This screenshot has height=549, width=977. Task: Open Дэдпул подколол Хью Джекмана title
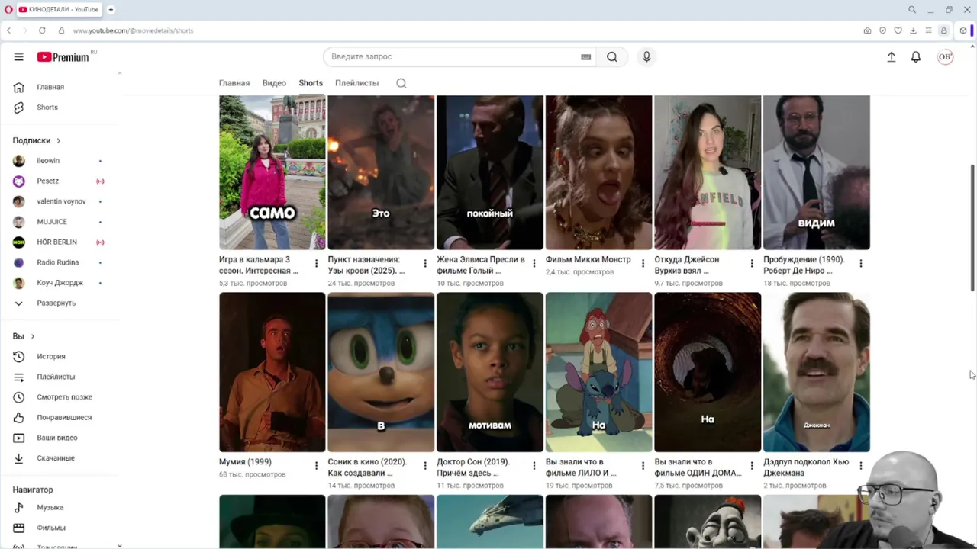pos(806,467)
